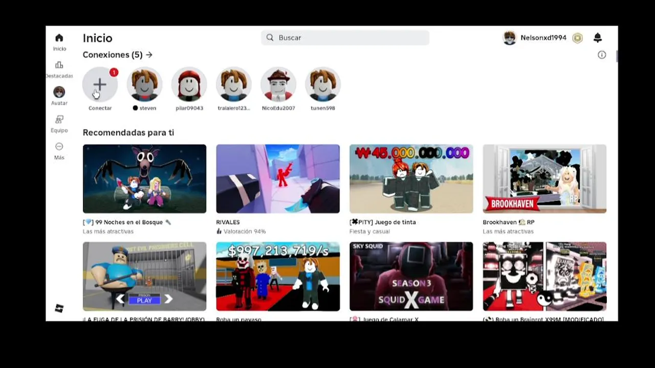Viewport: 655px width, 368px height.
Task: Open steven's connection avatar
Action: click(145, 84)
